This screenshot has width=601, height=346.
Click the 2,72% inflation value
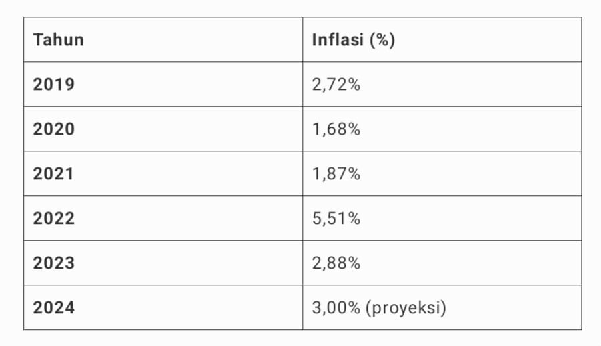(336, 85)
